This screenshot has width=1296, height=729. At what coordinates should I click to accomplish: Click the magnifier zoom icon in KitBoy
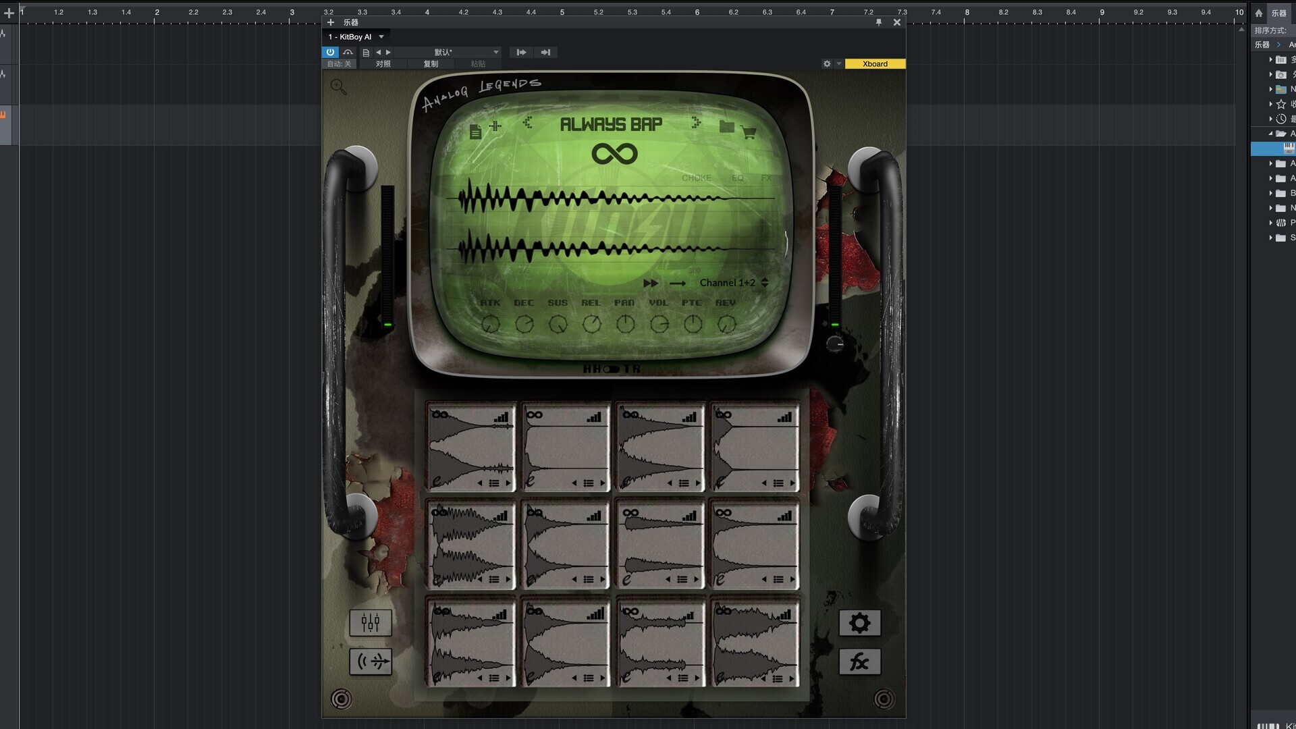pos(339,87)
